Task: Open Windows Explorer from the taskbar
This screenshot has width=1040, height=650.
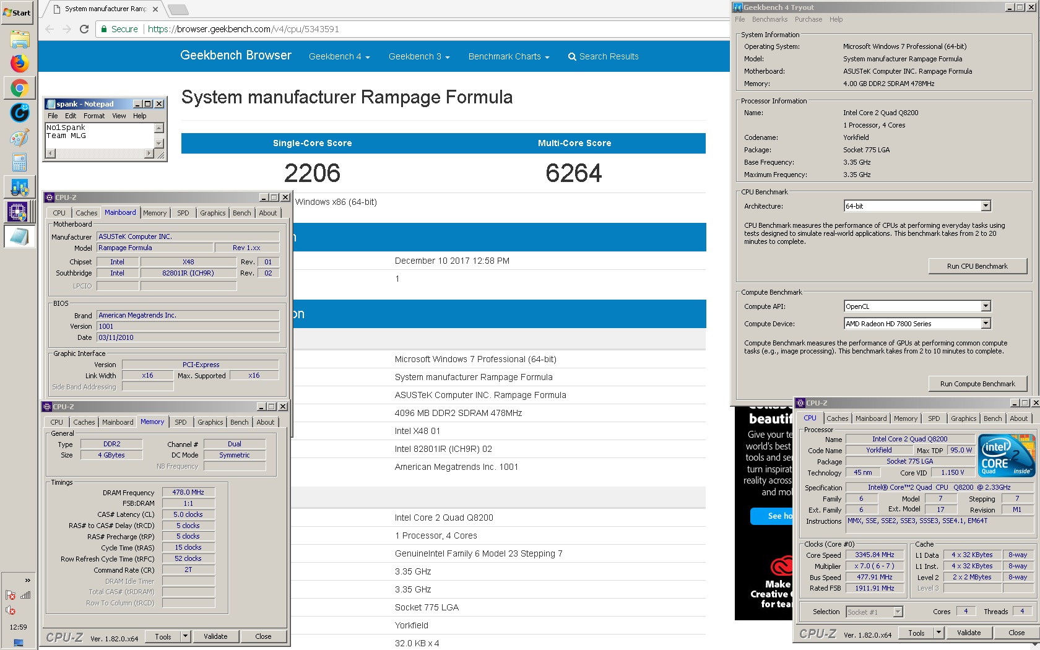Action: 19,40
